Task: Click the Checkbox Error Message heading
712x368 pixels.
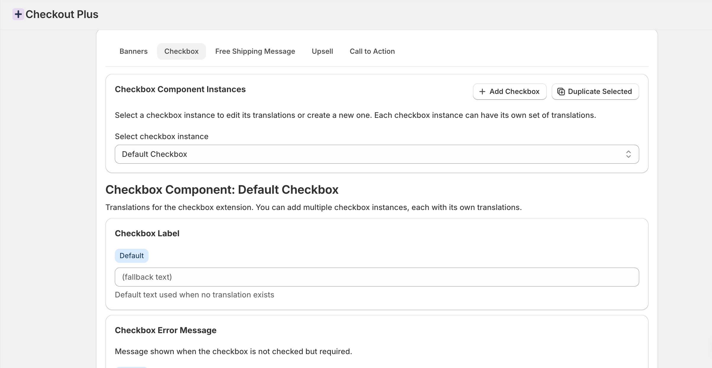Action: click(165, 330)
